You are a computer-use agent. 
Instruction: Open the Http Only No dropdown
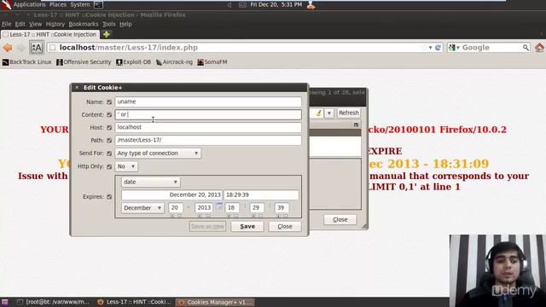pyautogui.click(x=126, y=166)
